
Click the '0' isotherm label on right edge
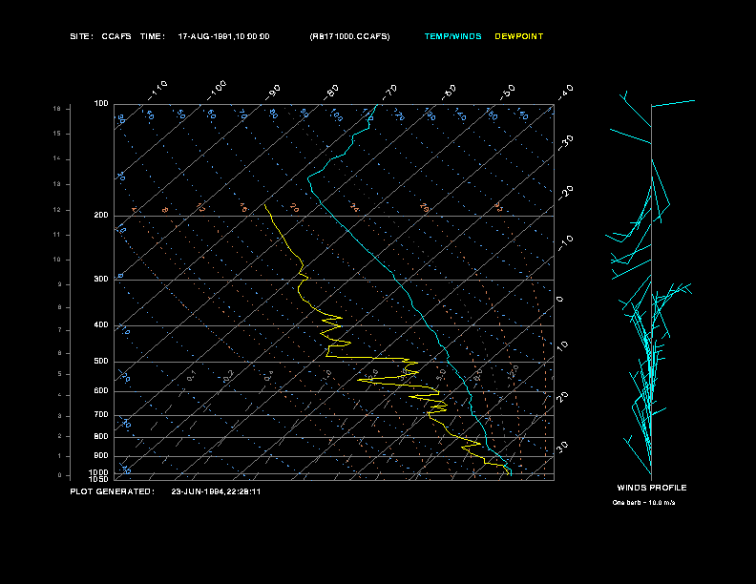tap(559, 300)
